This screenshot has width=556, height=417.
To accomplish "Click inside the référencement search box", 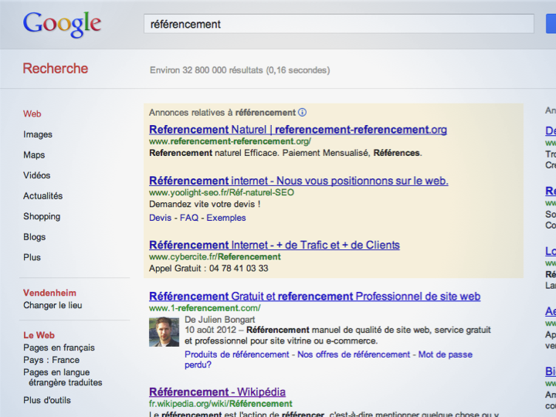I will (x=339, y=24).
